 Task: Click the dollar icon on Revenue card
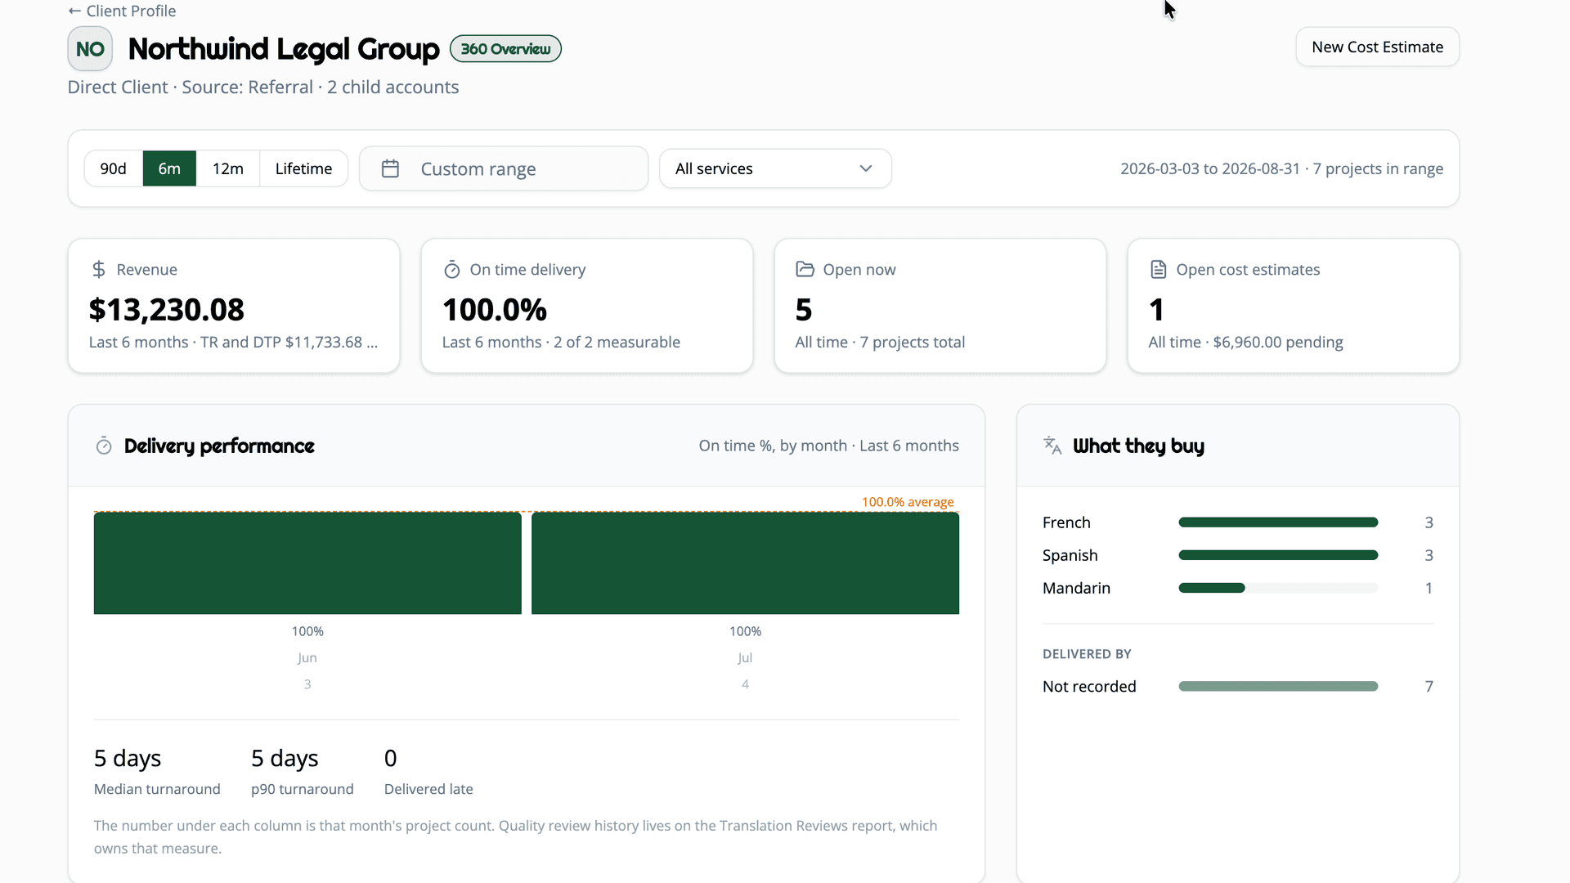tap(99, 269)
